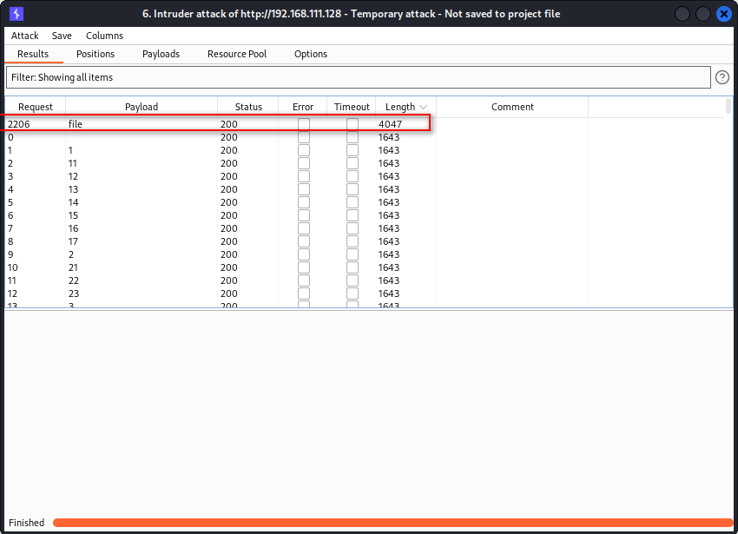The image size is (738, 534).
Task: Switch to the Results tab
Action: (33, 54)
